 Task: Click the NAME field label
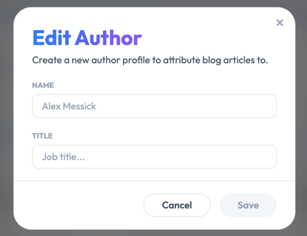click(x=43, y=85)
